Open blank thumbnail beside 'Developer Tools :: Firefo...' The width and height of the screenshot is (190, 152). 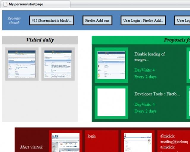pyautogui.click(x=111, y=102)
